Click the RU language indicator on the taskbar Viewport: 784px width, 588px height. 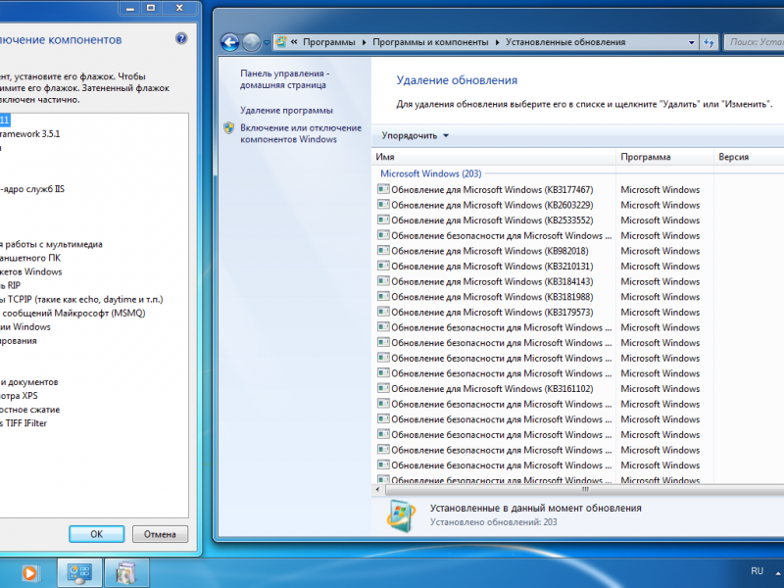[757, 571]
